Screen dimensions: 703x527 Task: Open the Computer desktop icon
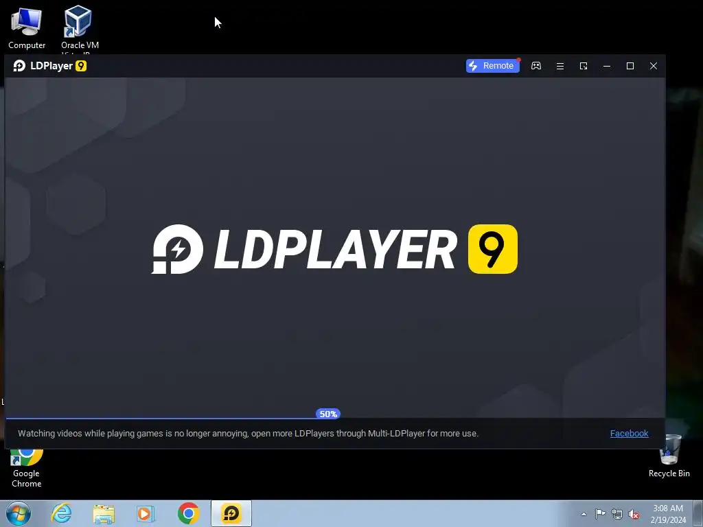(x=27, y=27)
